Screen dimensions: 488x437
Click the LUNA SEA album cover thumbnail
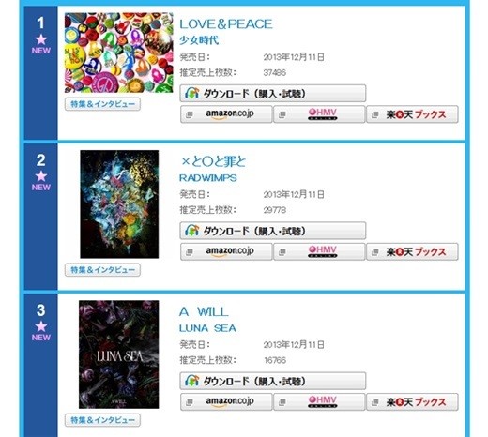tap(119, 354)
